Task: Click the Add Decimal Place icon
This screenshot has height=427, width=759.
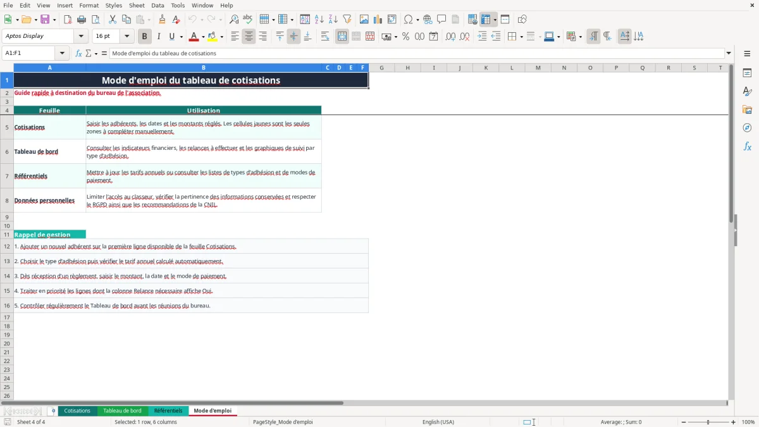Action: [x=451, y=37]
